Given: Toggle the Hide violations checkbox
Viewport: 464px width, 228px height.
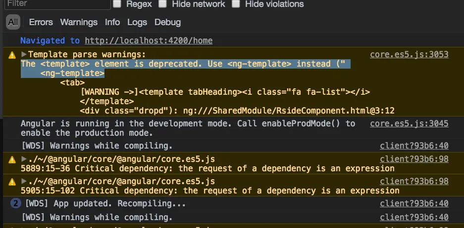Looking at the screenshot, I should [x=236, y=4].
